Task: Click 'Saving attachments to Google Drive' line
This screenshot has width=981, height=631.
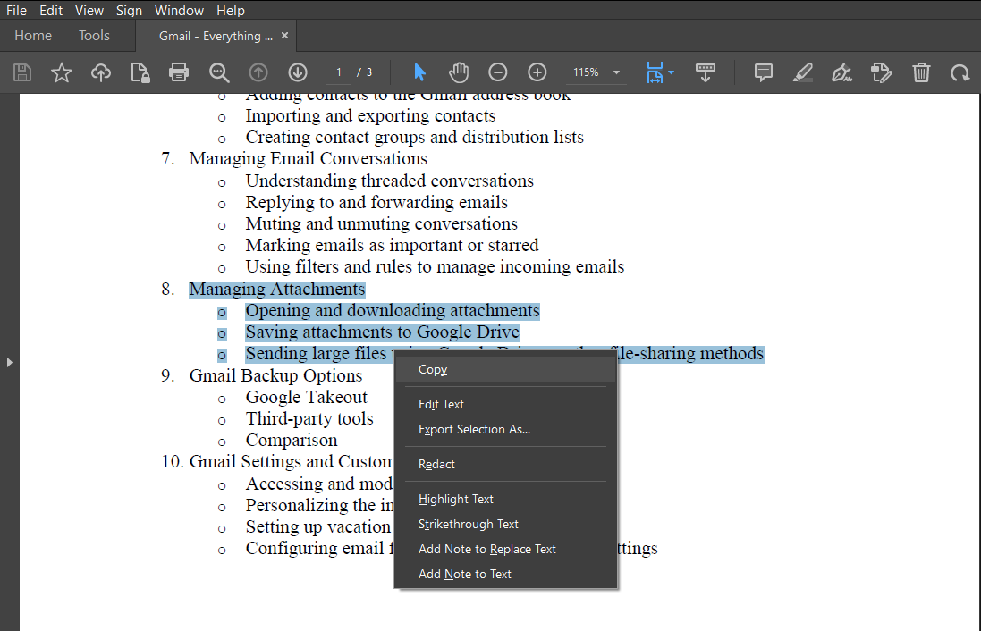Action: pyautogui.click(x=382, y=332)
